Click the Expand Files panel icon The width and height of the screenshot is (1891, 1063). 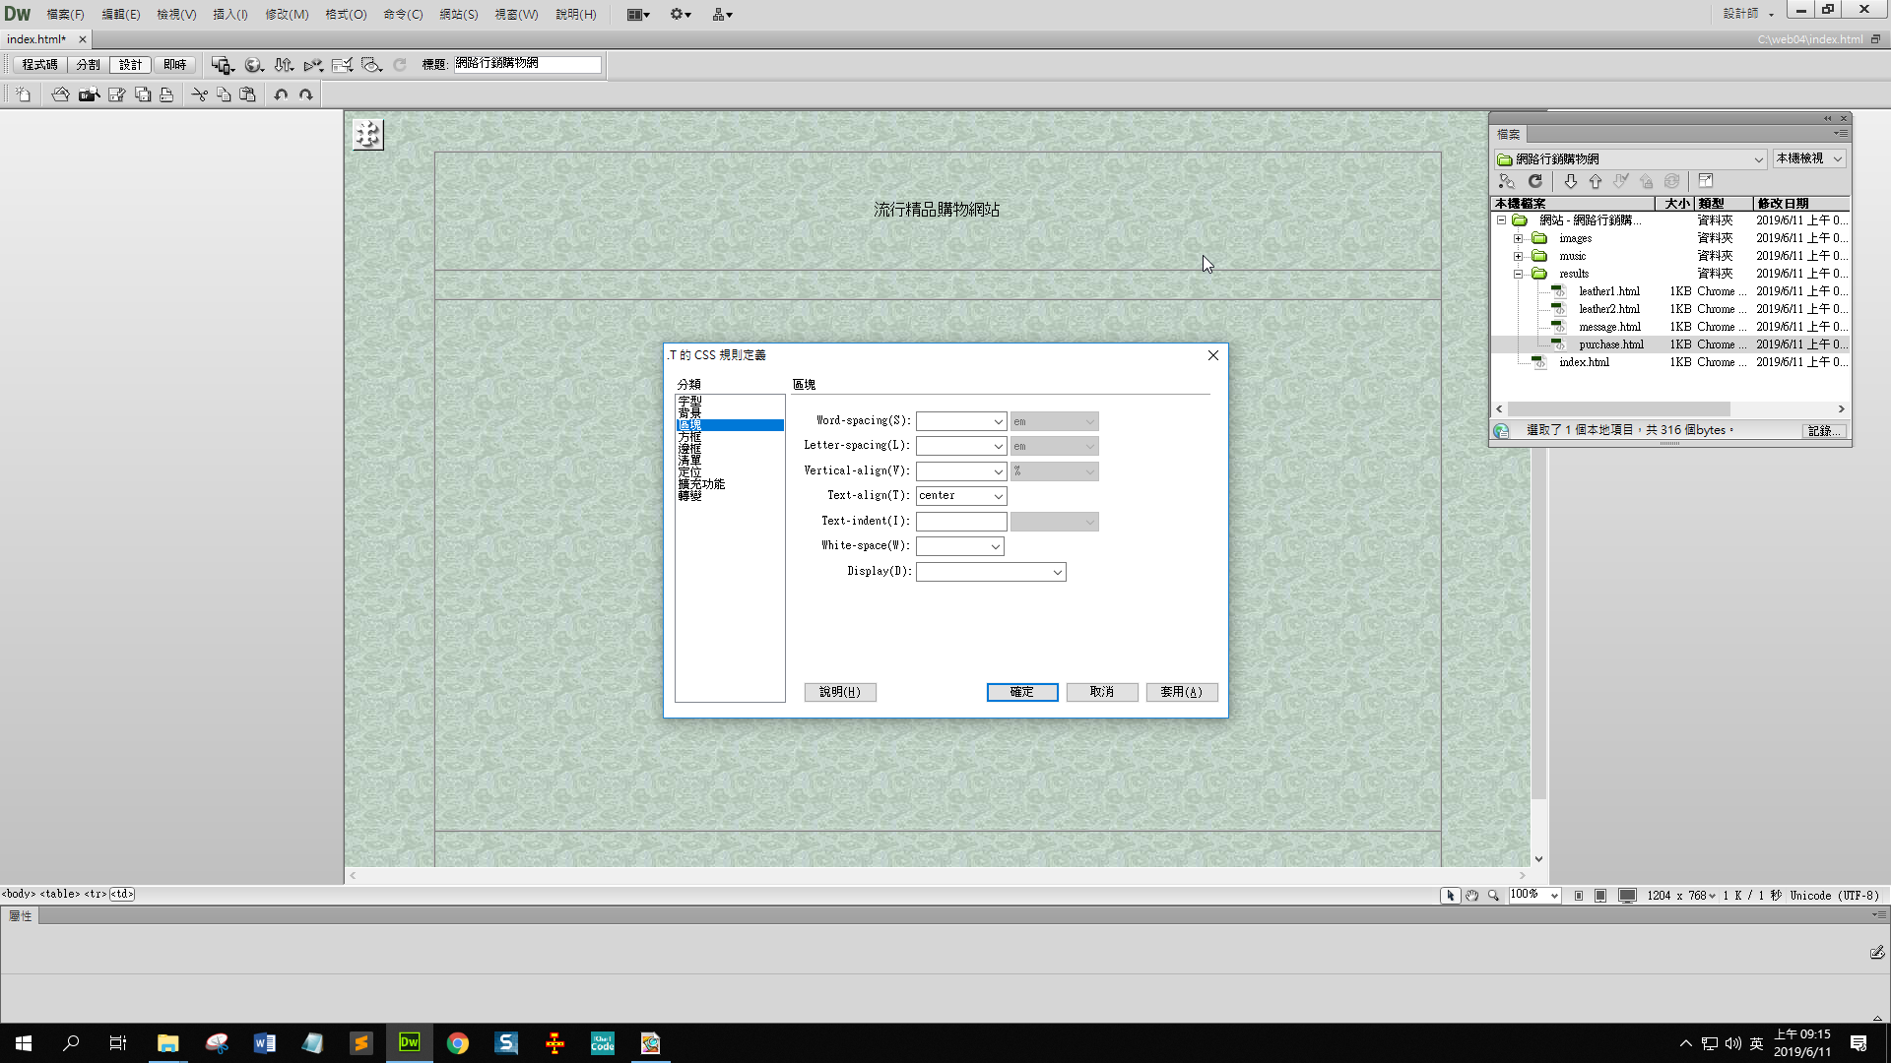click(1706, 181)
